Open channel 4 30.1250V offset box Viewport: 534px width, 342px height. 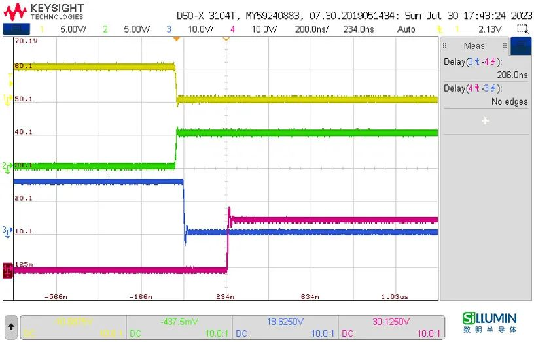click(391, 327)
